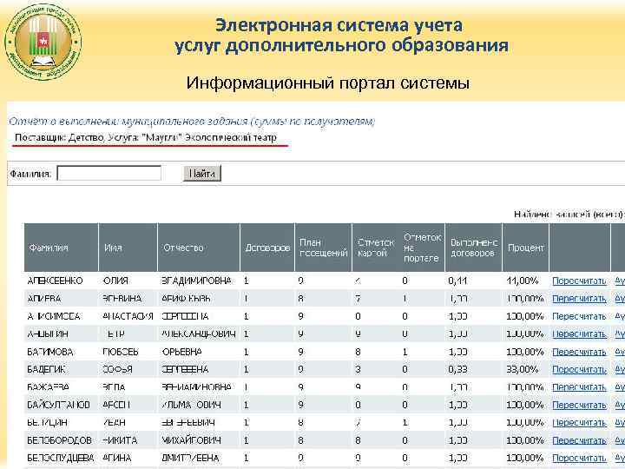Select the surname БАЙСУЛТАНОВ cell

[x=59, y=405]
